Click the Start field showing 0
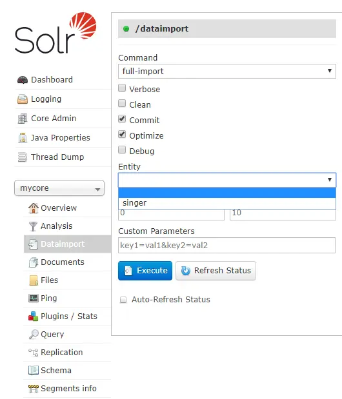The image size is (342, 399). point(171,215)
